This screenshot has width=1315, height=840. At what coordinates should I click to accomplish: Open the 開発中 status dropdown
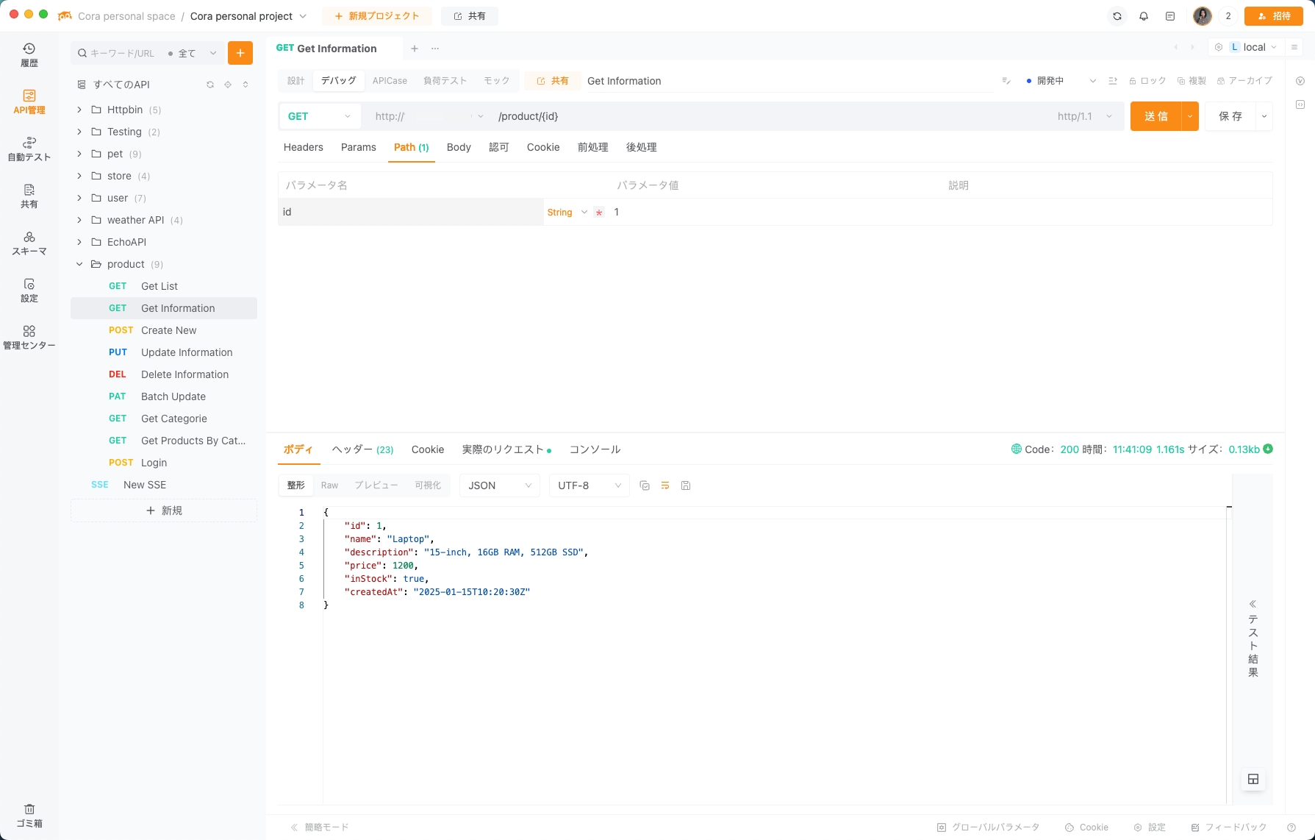(x=1061, y=81)
